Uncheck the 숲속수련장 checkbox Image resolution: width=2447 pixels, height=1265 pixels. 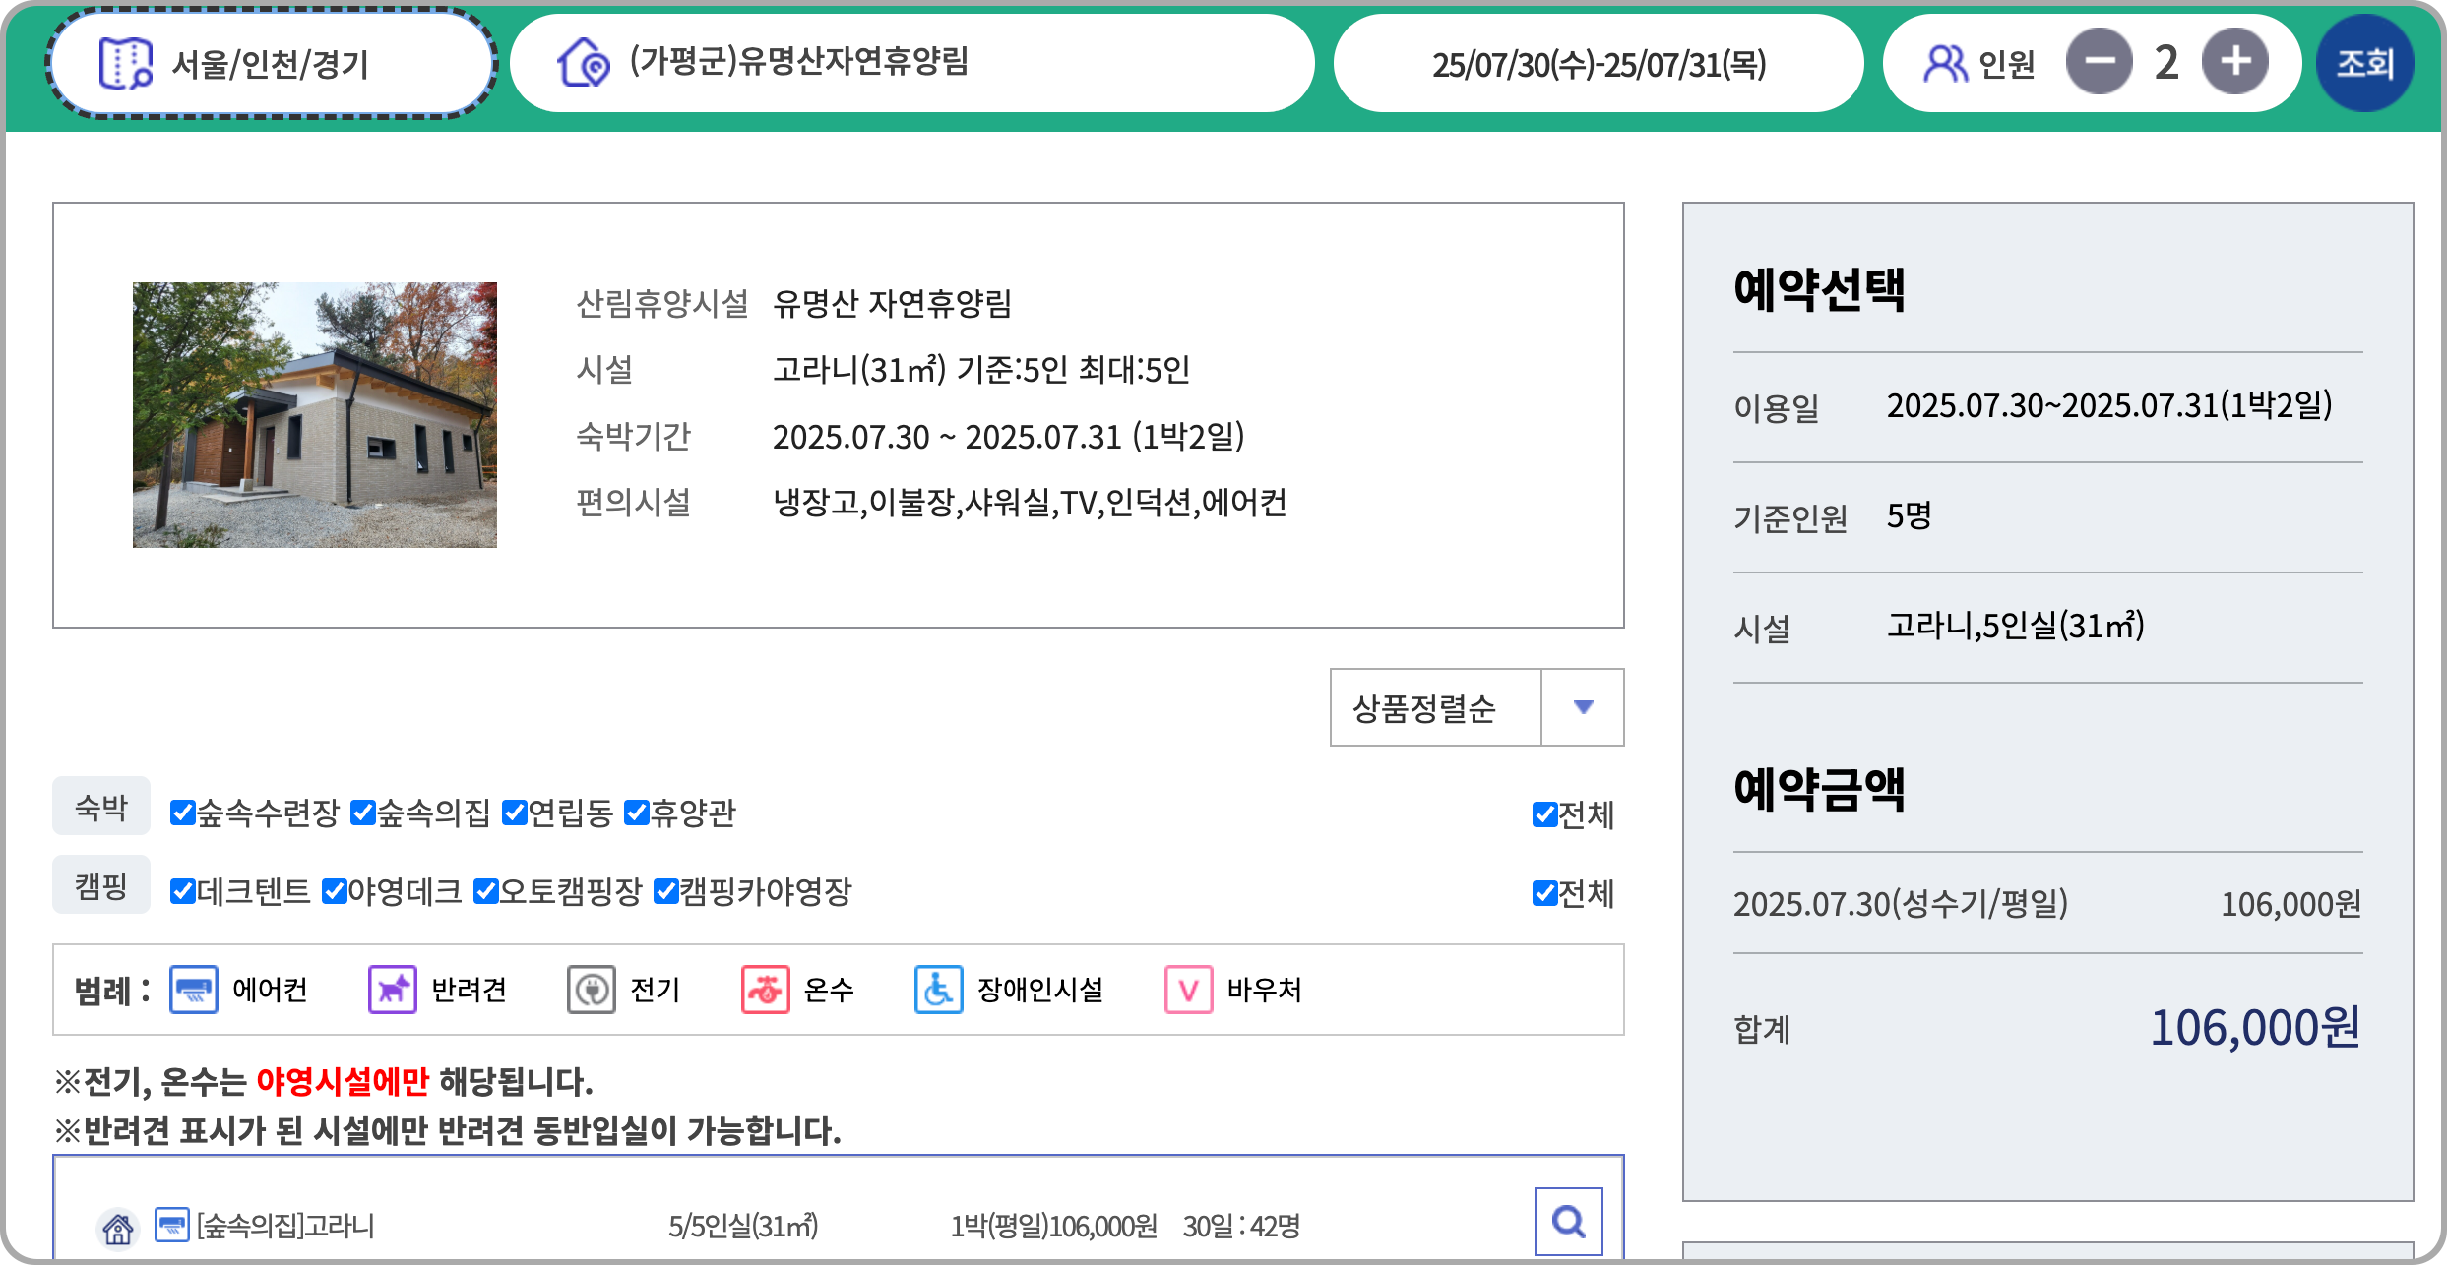(x=182, y=813)
